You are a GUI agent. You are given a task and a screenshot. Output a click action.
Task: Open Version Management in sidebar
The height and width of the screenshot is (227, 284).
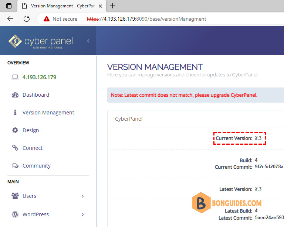48,113
